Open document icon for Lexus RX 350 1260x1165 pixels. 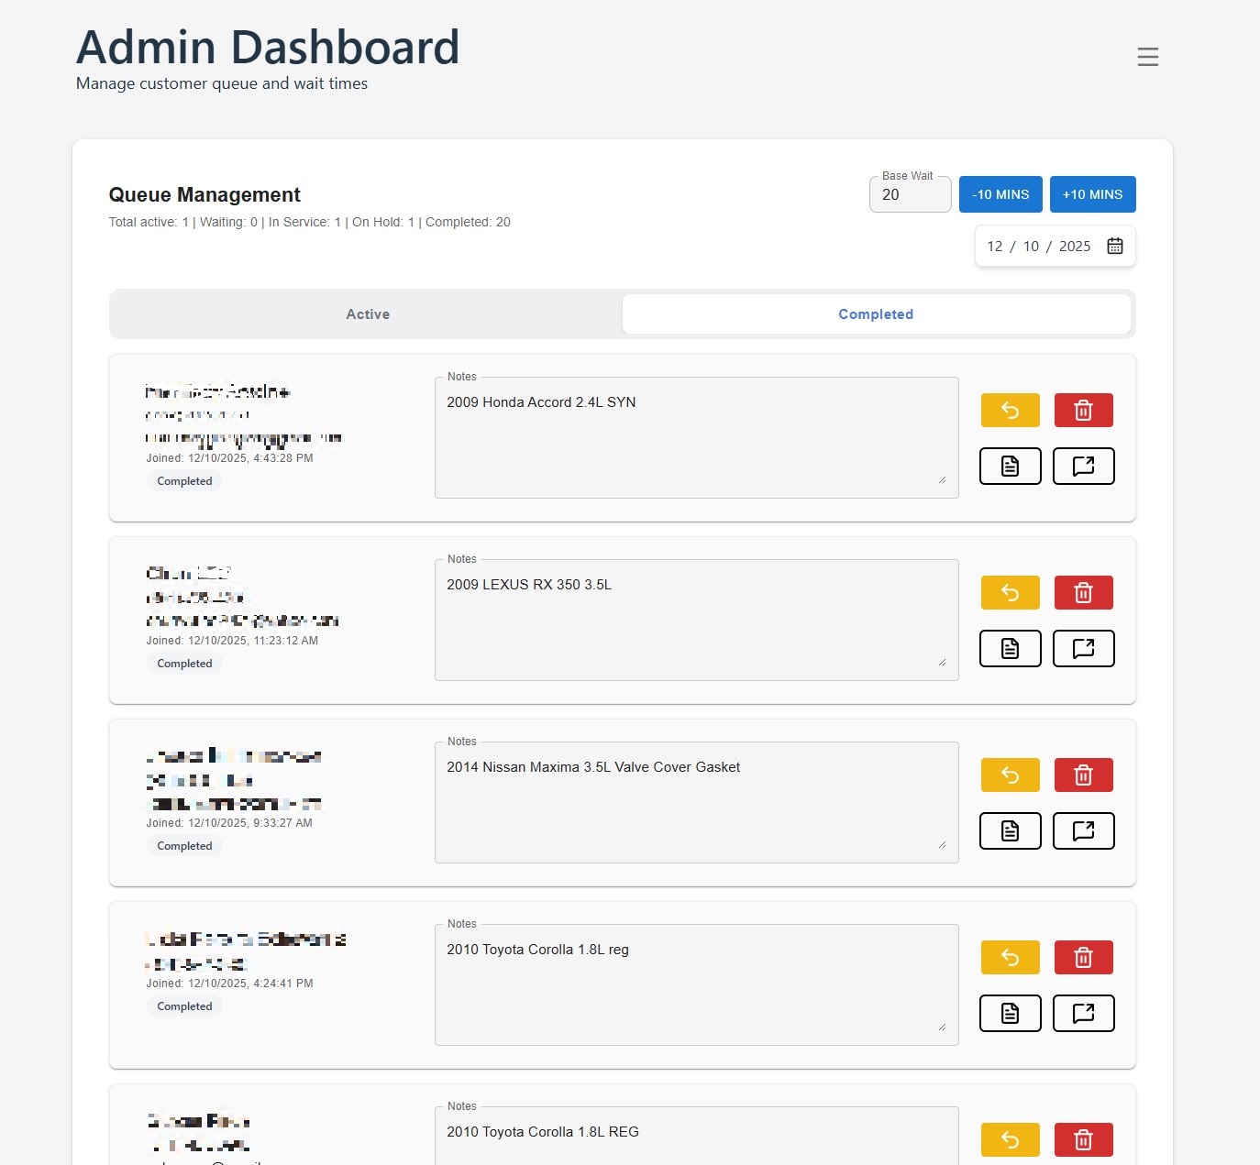1010,649
